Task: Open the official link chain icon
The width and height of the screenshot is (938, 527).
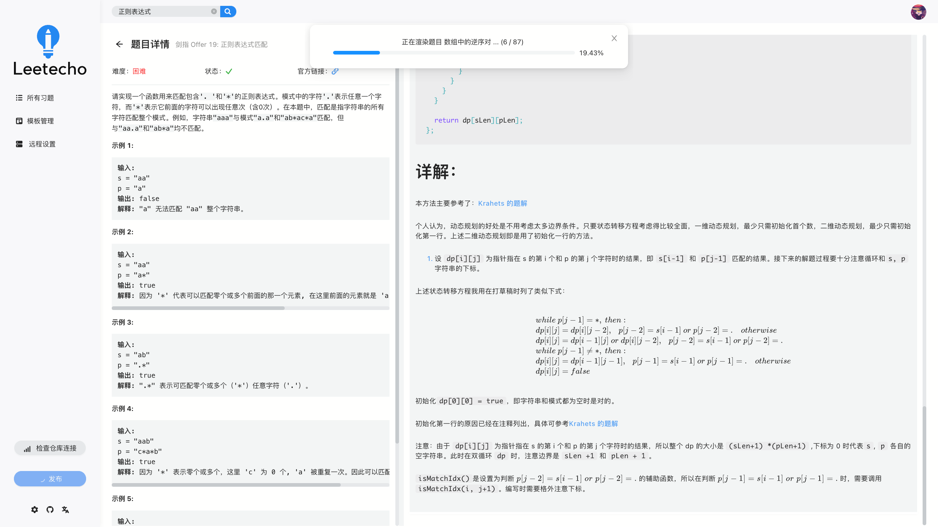Action: (x=335, y=71)
